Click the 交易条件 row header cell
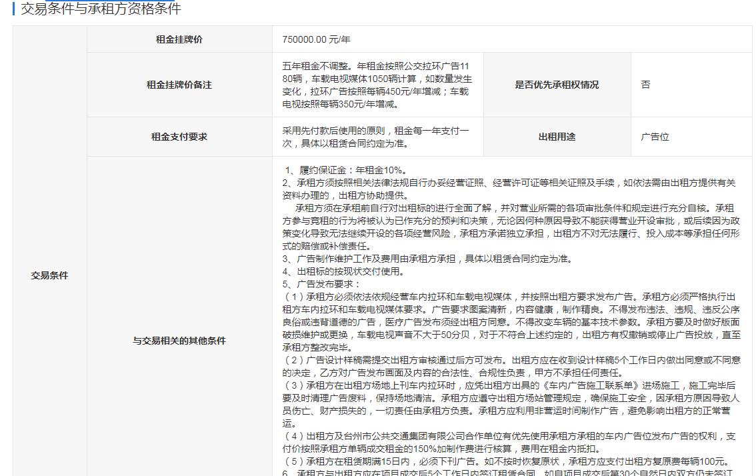756x476 pixels. pyautogui.click(x=49, y=275)
